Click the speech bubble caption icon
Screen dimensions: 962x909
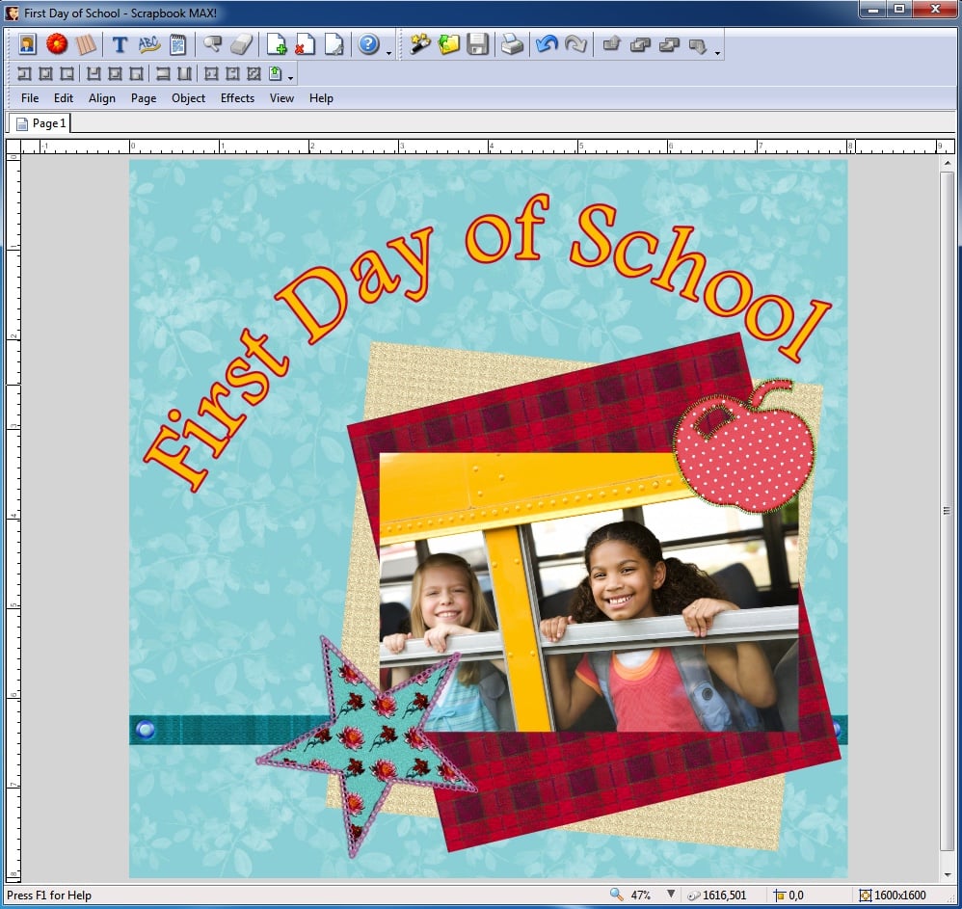[x=212, y=43]
